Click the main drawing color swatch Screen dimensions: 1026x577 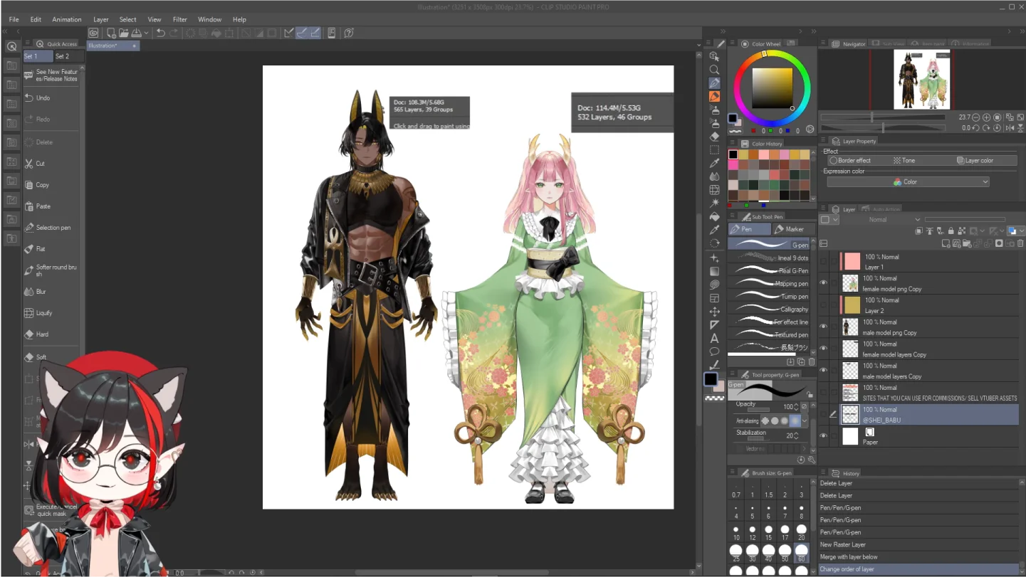point(711,379)
